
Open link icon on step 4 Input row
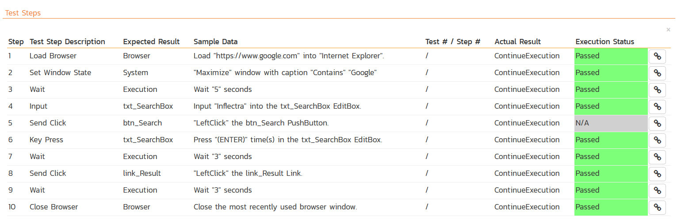657,106
